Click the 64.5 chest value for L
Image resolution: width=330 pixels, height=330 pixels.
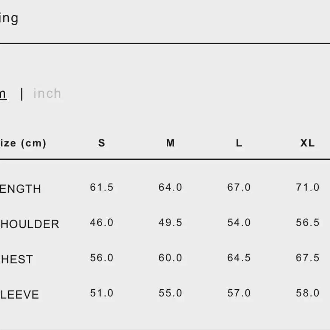[239, 258]
